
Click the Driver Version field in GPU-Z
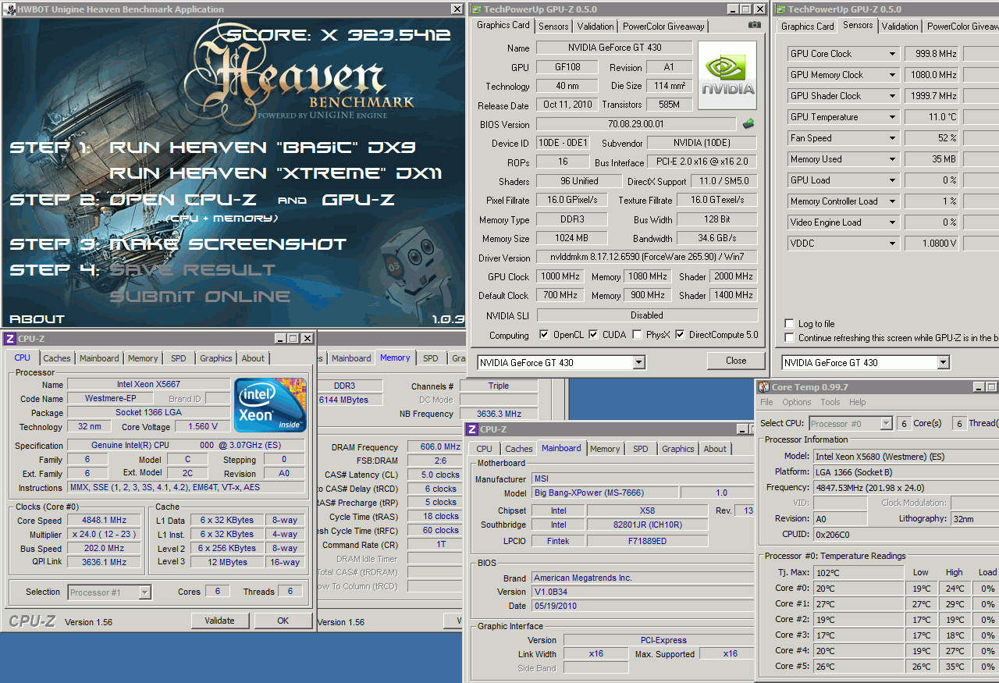coord(647,258)
